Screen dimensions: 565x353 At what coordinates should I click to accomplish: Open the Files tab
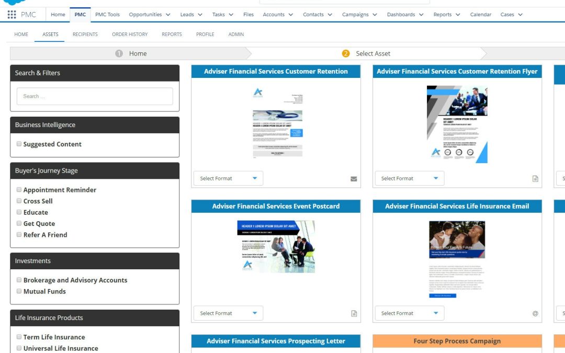click(x=248, y=15)
